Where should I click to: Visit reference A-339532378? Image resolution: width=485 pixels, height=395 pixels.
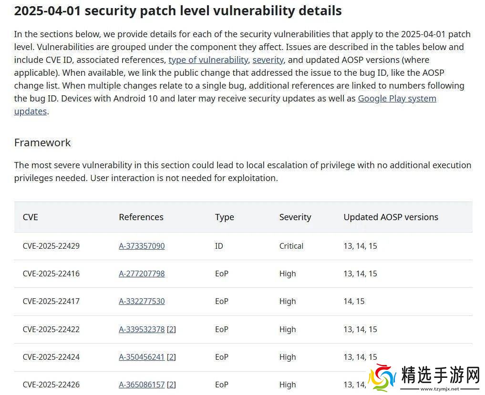click(x=142, y=330)
